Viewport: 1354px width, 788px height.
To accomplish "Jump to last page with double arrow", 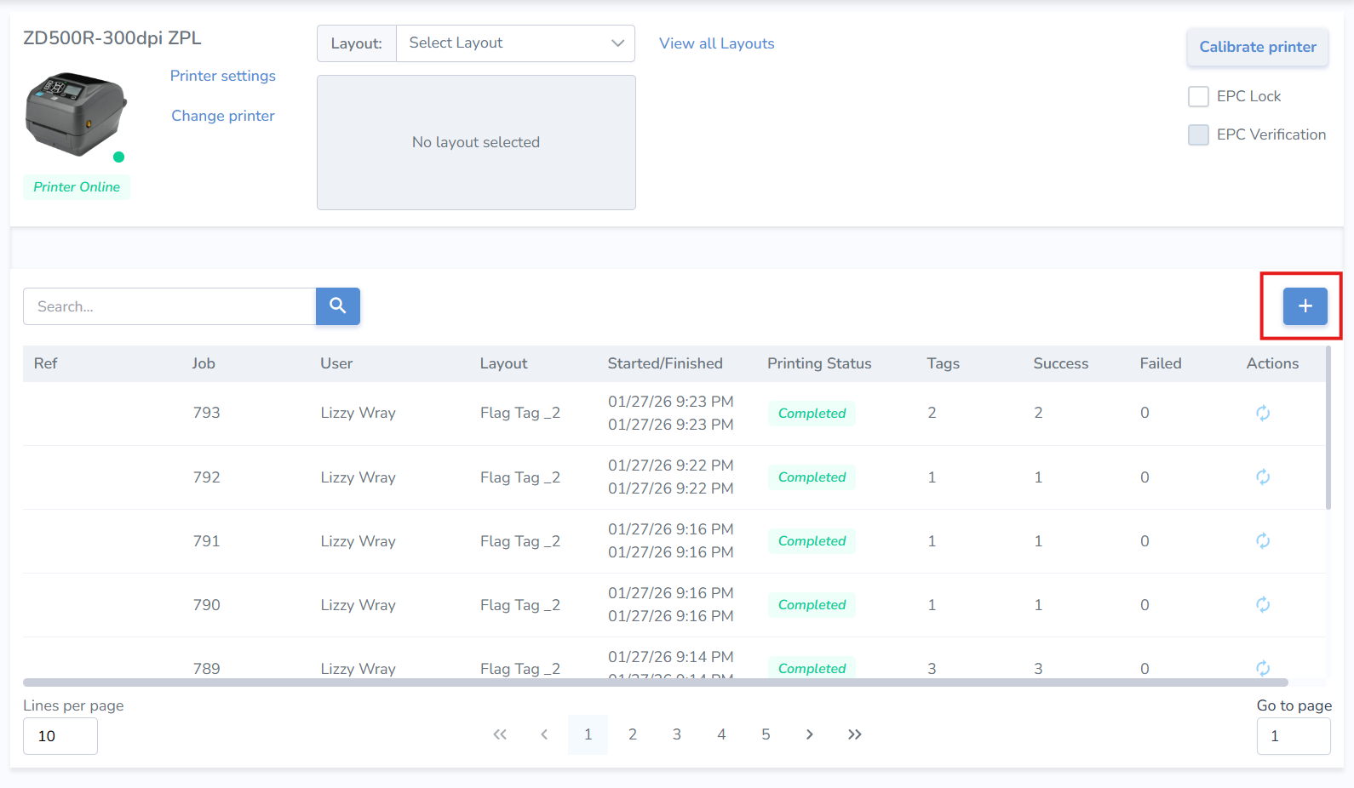I will pos(854,734).
